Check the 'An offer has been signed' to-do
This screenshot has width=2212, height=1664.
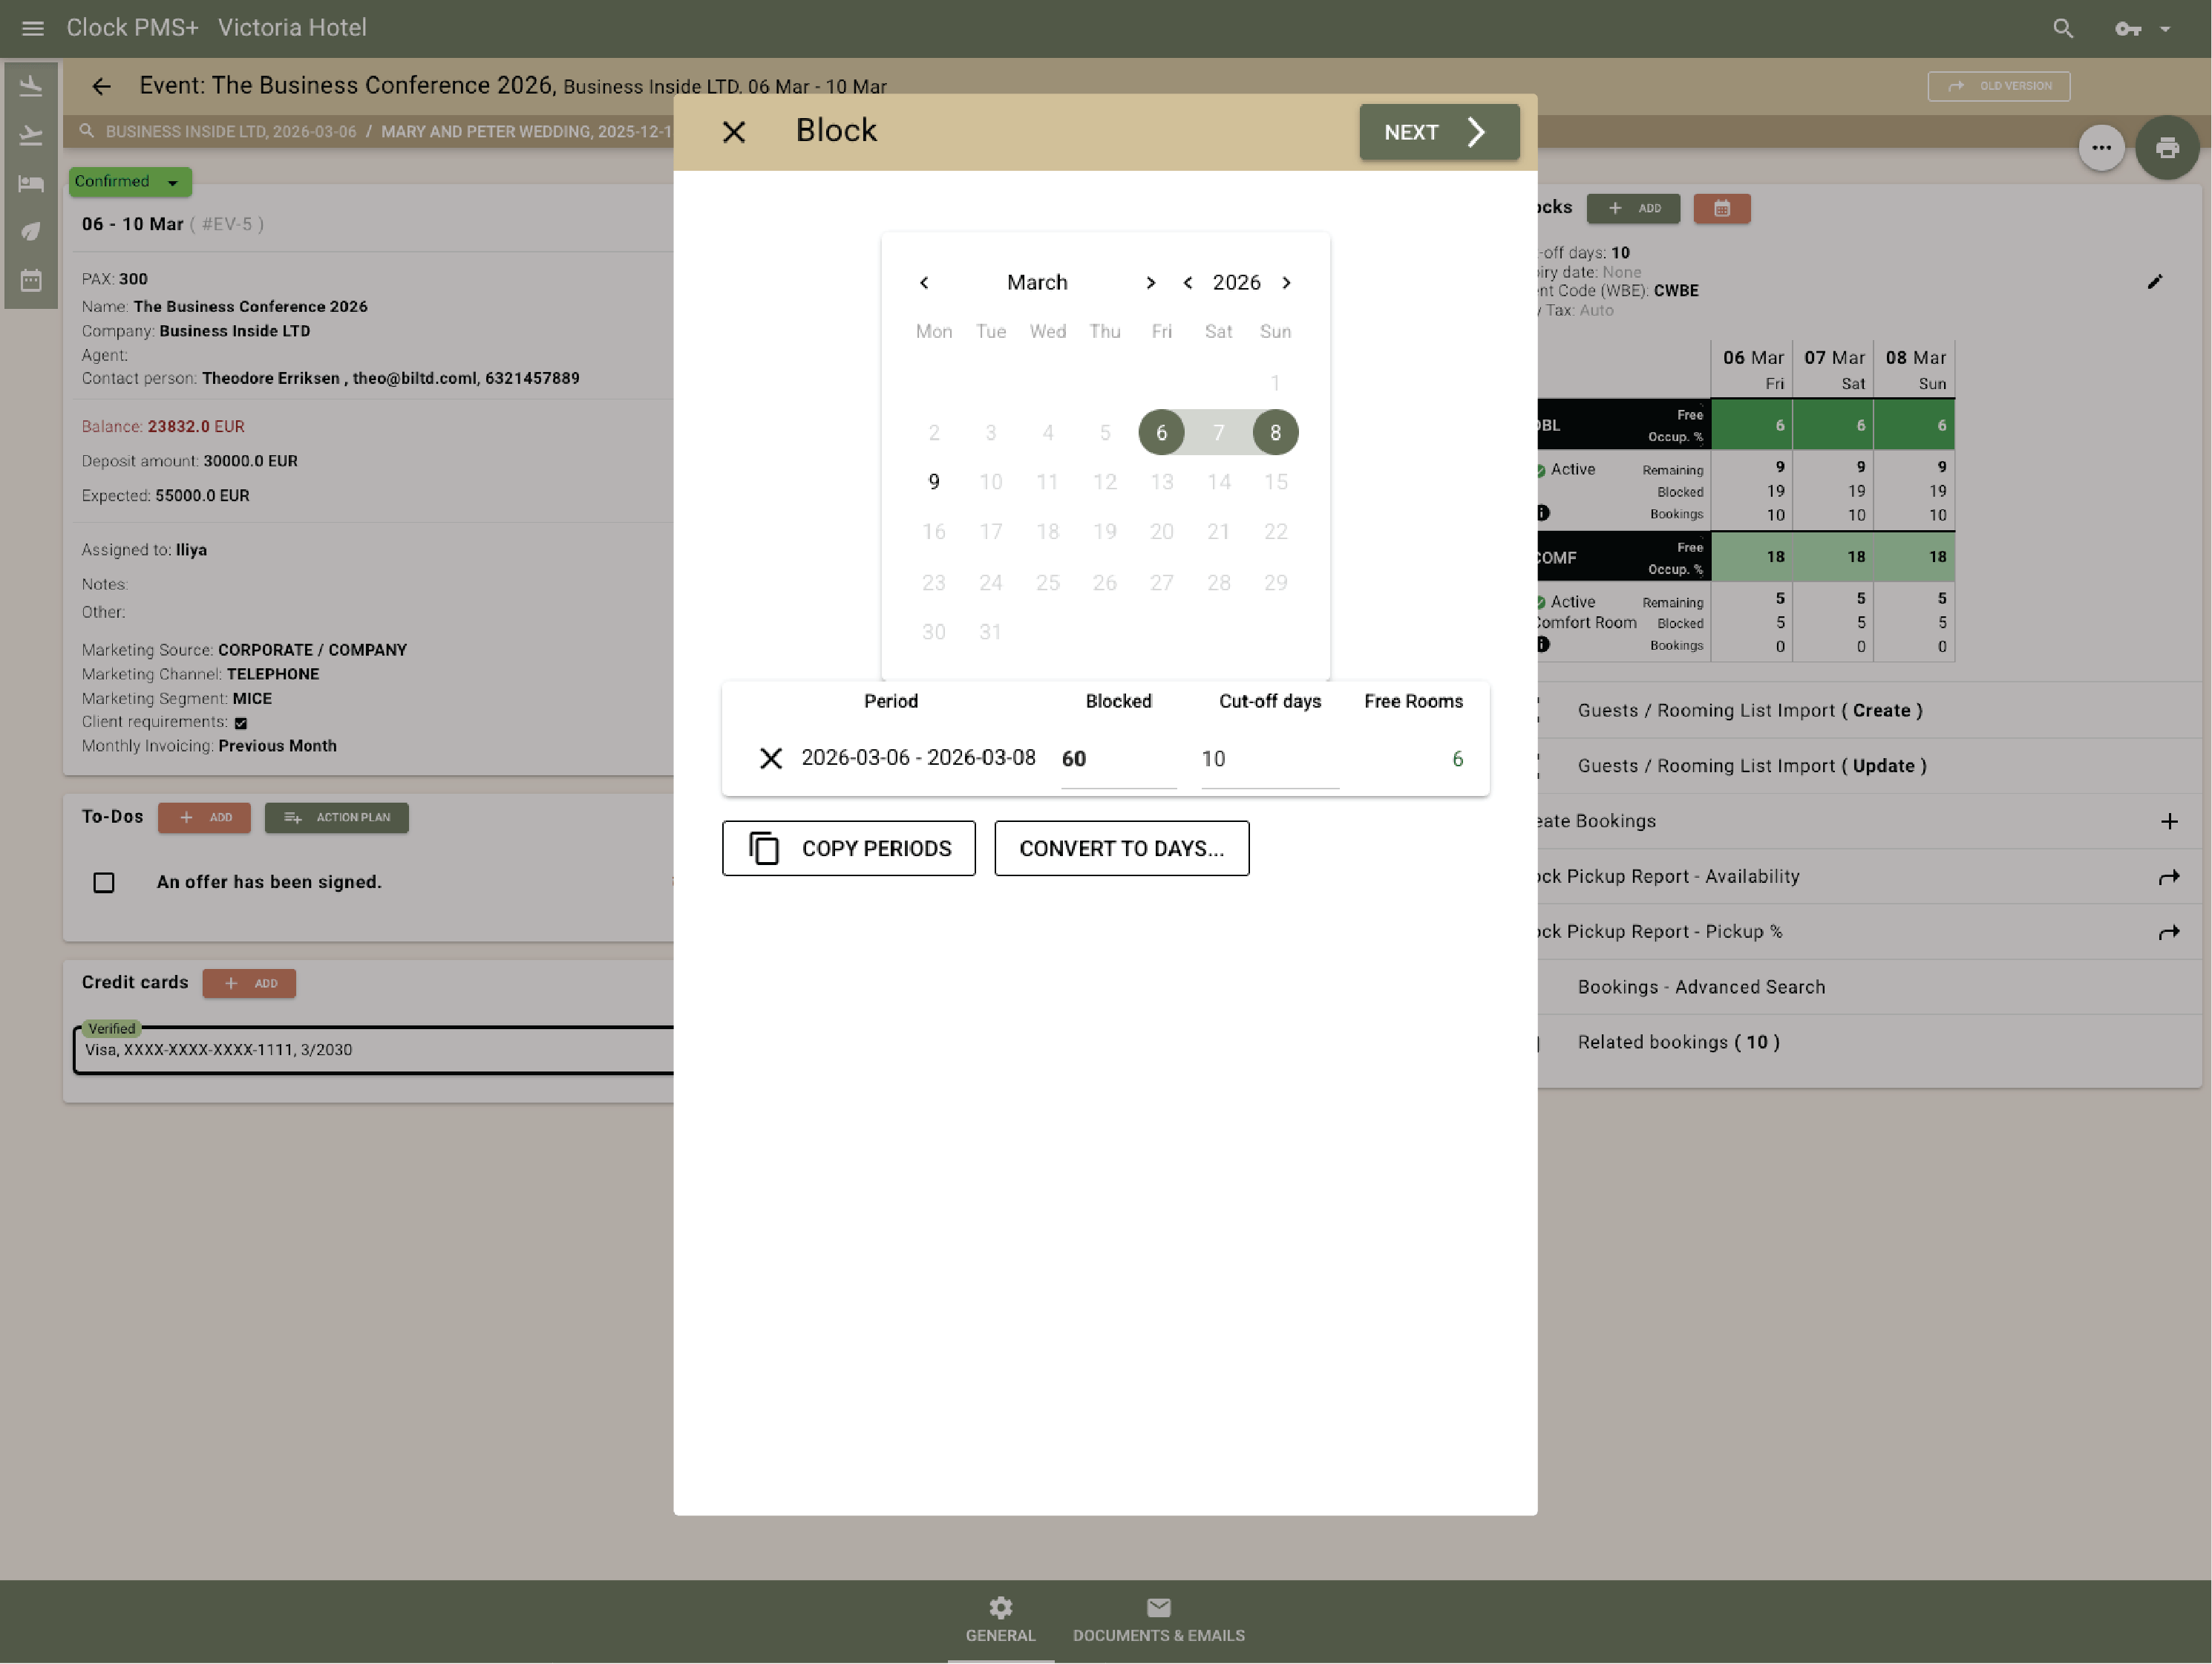104,883
